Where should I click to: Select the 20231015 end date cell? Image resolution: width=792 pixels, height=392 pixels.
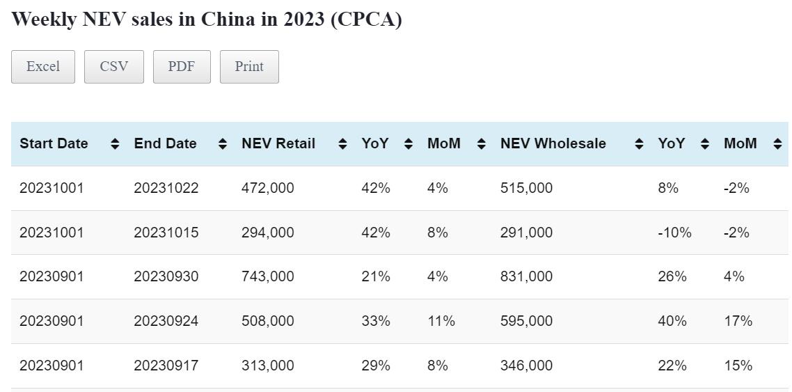166,233
